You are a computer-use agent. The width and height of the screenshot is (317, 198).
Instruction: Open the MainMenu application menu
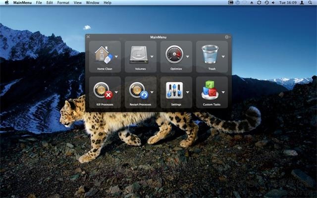tap(22, 2)
